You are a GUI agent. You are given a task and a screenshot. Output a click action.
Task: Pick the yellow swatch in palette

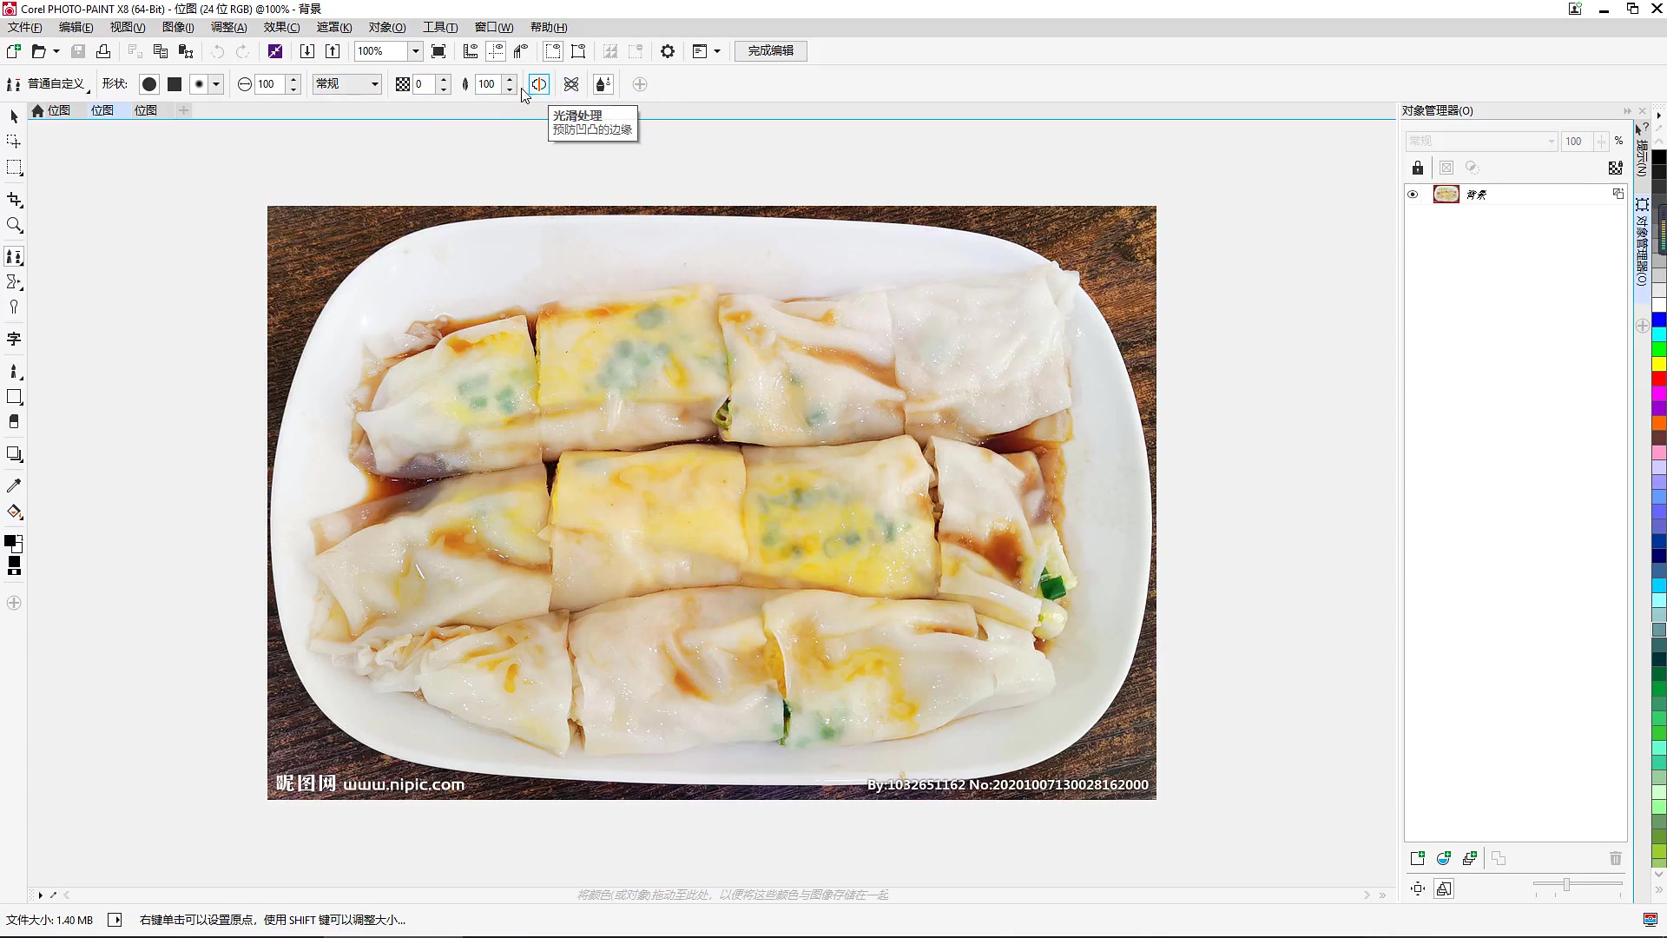point(1658,364)
